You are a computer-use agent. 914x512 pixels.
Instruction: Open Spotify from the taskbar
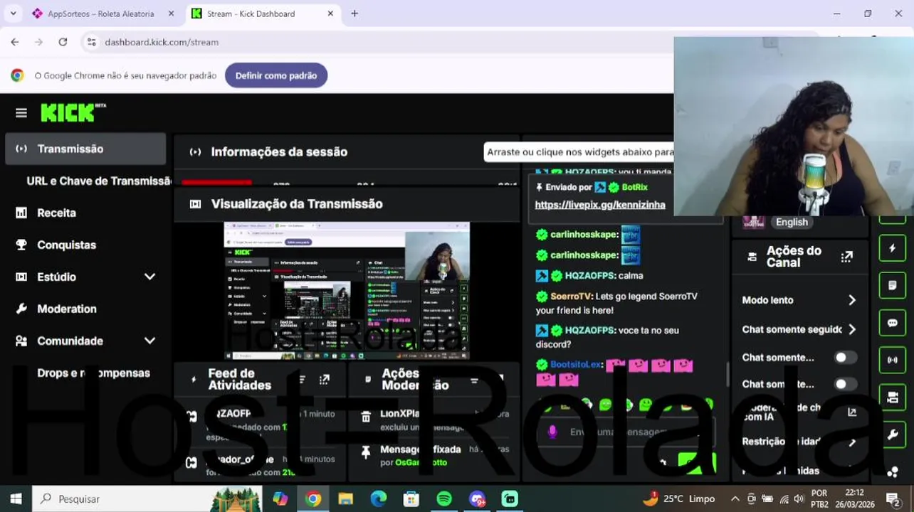click(444, 498)
